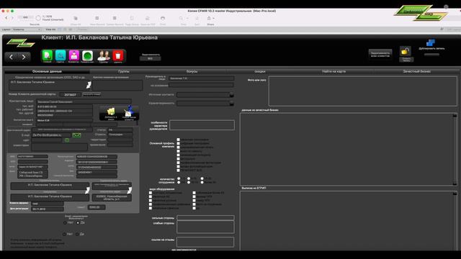Image resolution: width=461 pixels, height=259 pixels.
Task: Click FileMaker toolbar back record arrow
Action: pos(6,18)
